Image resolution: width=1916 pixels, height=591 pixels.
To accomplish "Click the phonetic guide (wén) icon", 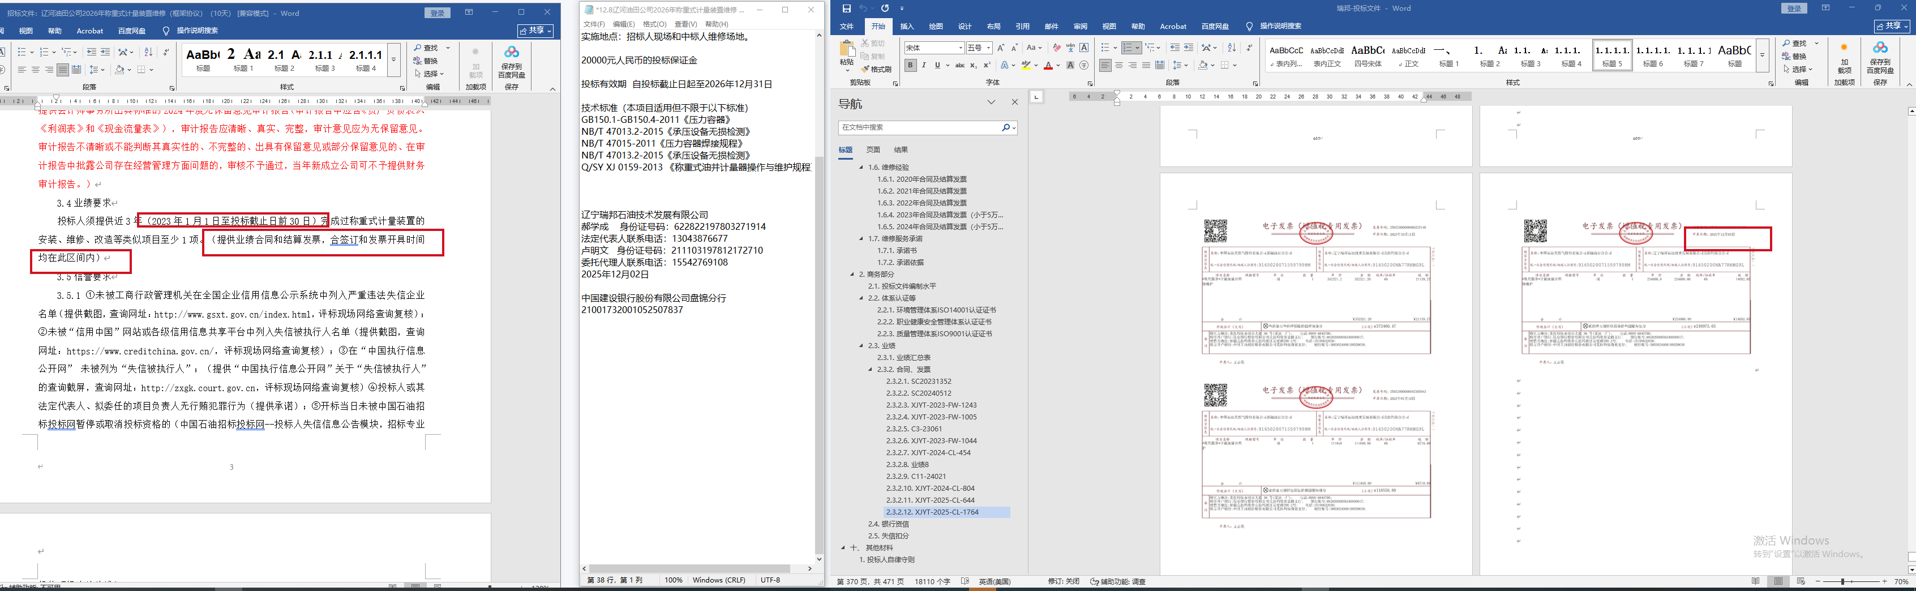I will click(1071, 48).
